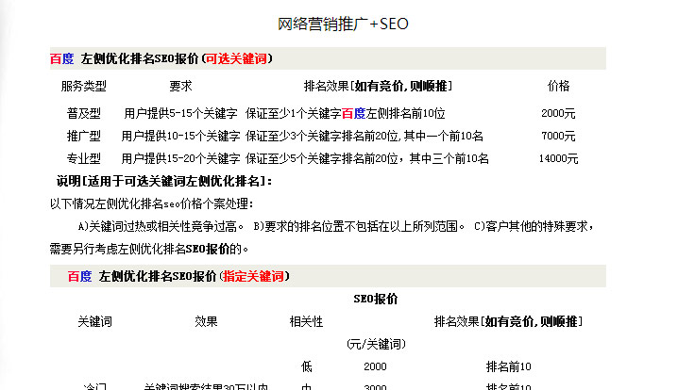
Task: Click 排名前10 in the 低 row
Action: (508, 366)
